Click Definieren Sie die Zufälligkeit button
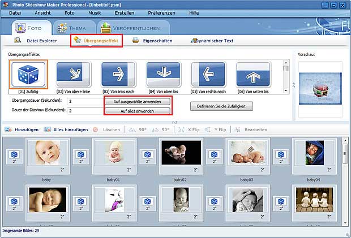Screen dimensions: 351x238 221,106
